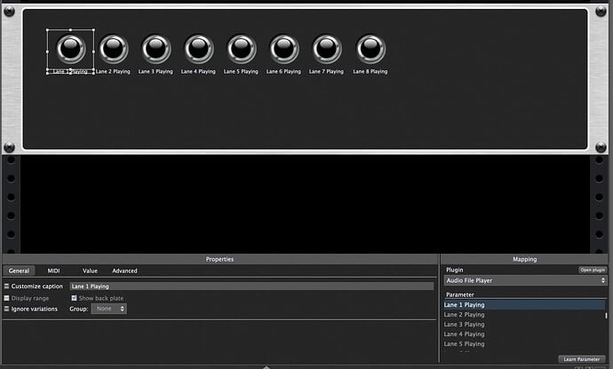
Task: Open the Audio File Player plugin dropdown
Action: (525, 280)
